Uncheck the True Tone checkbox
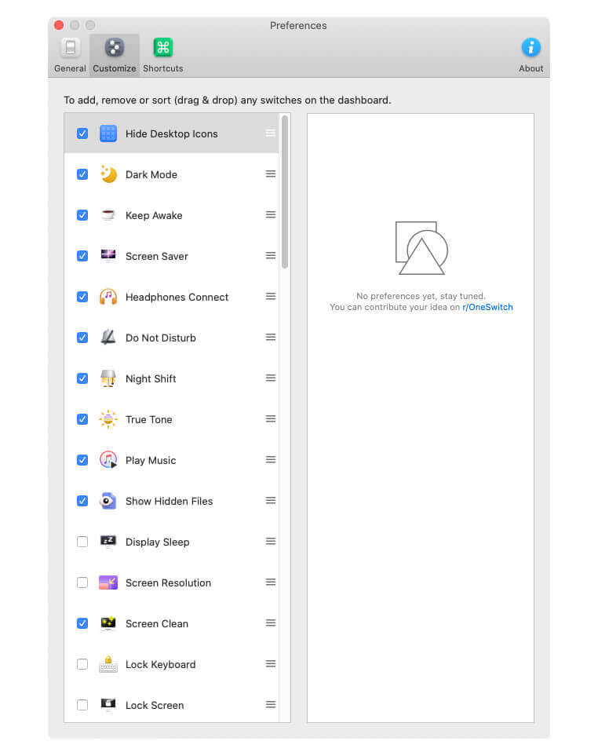 [x=82, y=419]
